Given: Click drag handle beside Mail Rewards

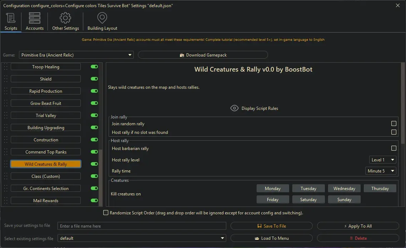Looking at the screenshot, I should tap(5, 201).
